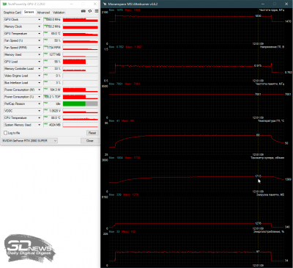Image resolution: width=293 pixels, height=268 pixels.
Task: Minimize the GPU-Z window
Action: 72,4
